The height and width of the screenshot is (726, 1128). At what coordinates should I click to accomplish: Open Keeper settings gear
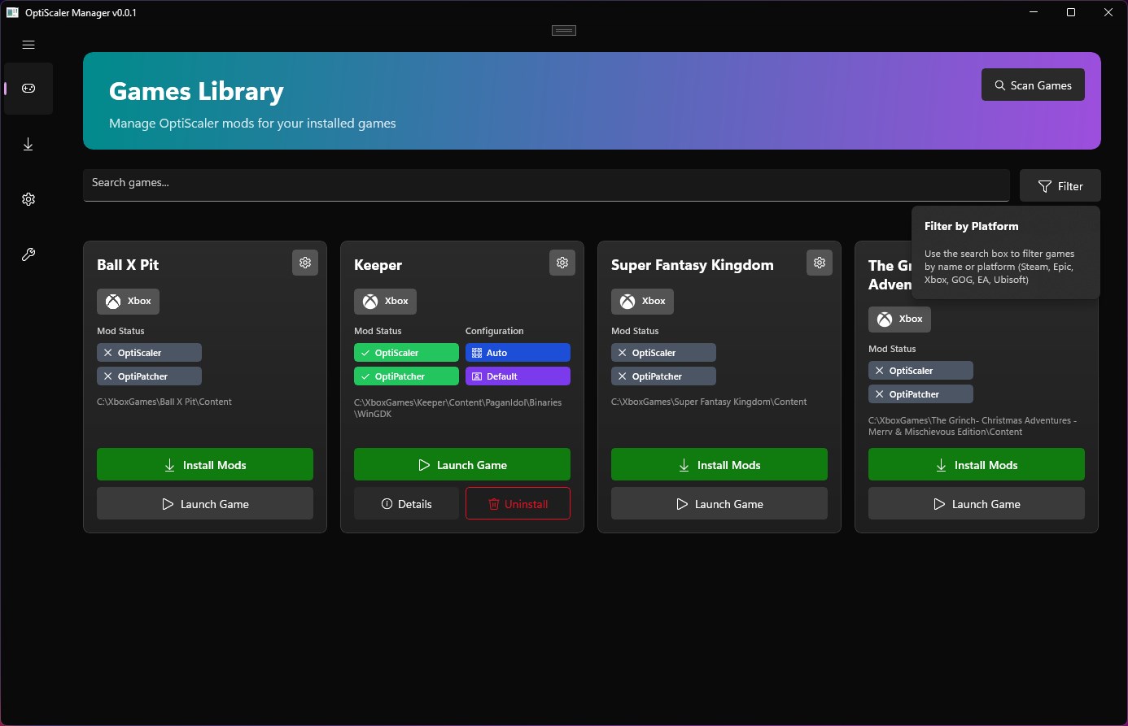pyautogui.click(x=562, y=263)
